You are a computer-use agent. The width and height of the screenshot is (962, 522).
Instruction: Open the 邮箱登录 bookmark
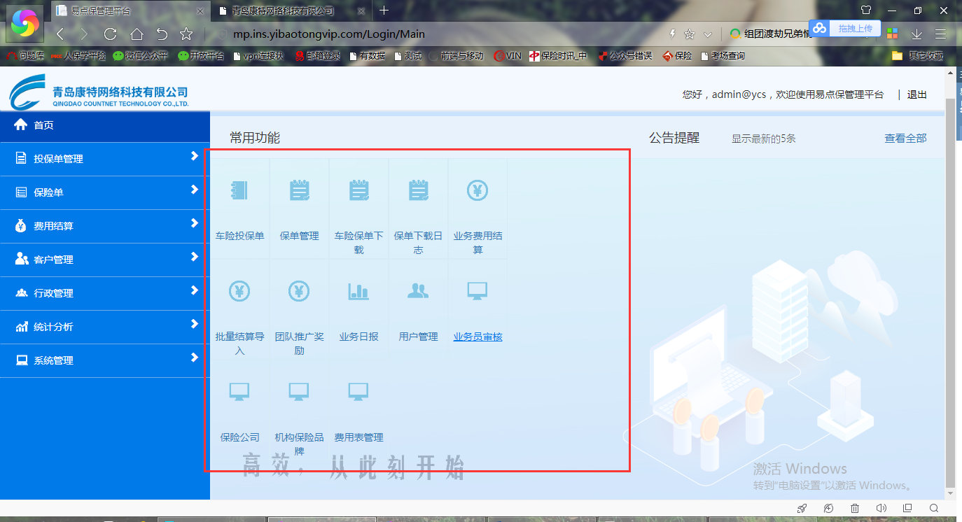(318, 56)
